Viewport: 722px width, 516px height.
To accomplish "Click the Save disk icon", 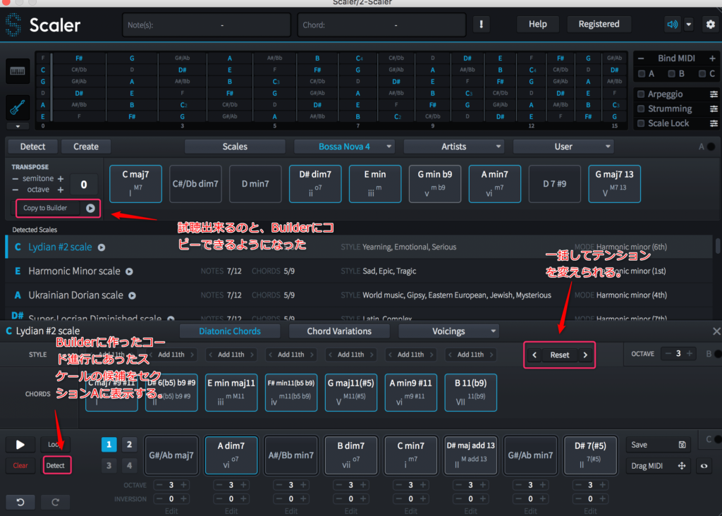I will [x=681, y=445].
